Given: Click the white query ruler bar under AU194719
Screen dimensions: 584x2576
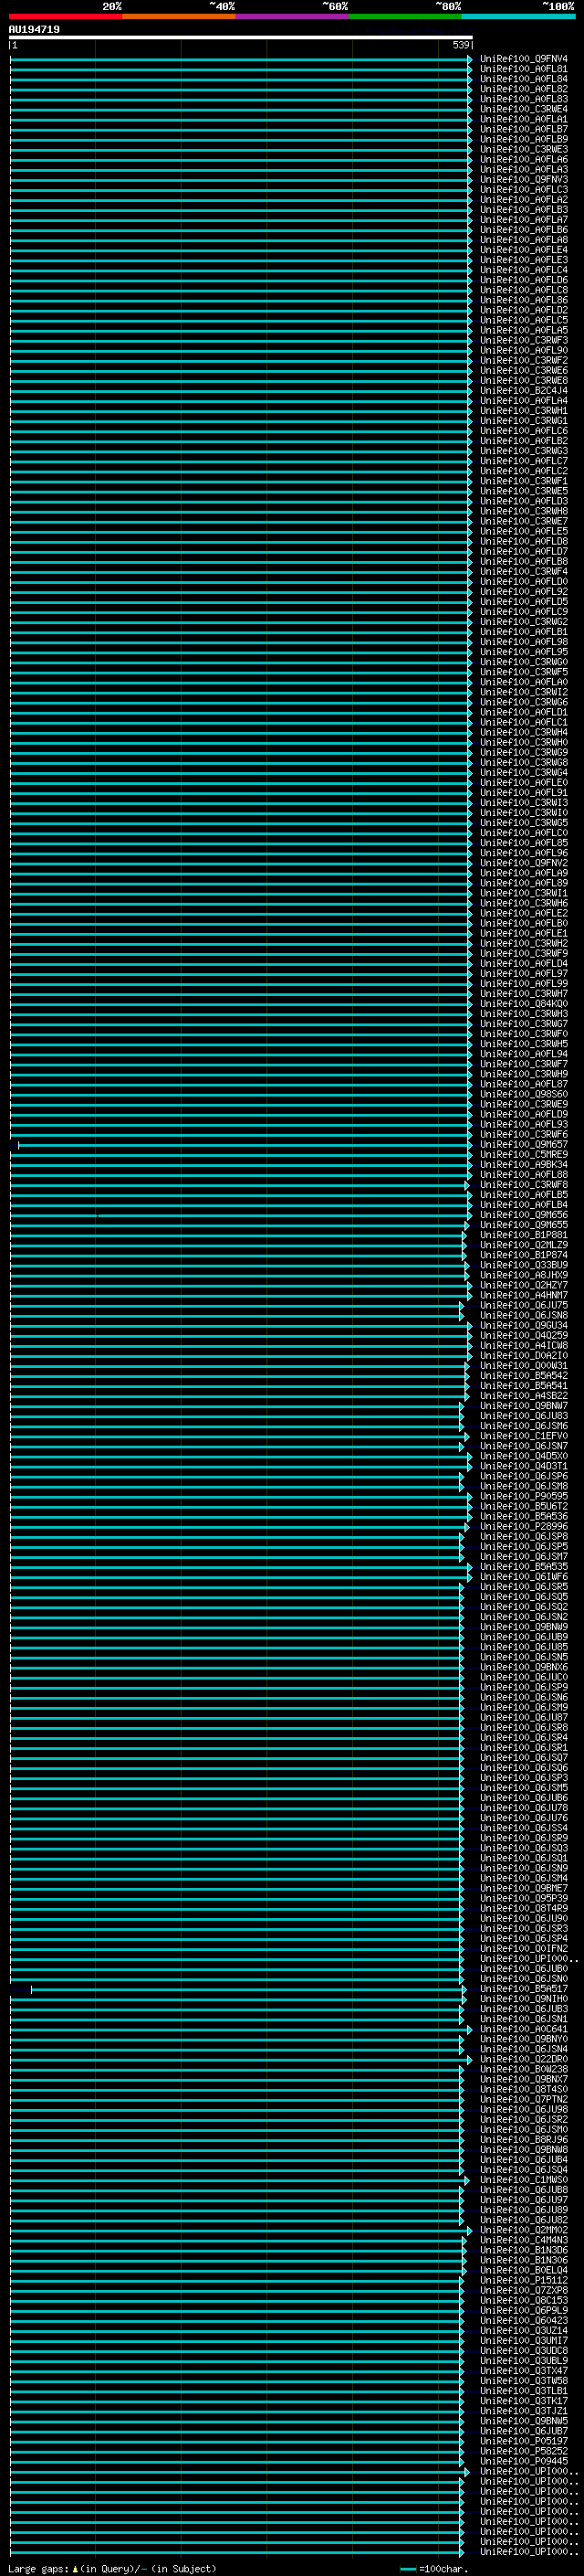Looking at the screenshot, I should coord(241,37).
